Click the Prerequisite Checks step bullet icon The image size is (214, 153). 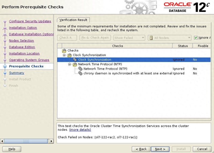click(5, 66)
